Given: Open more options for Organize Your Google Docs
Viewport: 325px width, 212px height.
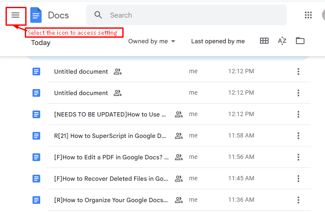Looking at the screenshot, I should (298, 200).
